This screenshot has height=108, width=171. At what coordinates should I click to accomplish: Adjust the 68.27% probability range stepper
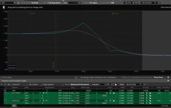coord(134,3)
